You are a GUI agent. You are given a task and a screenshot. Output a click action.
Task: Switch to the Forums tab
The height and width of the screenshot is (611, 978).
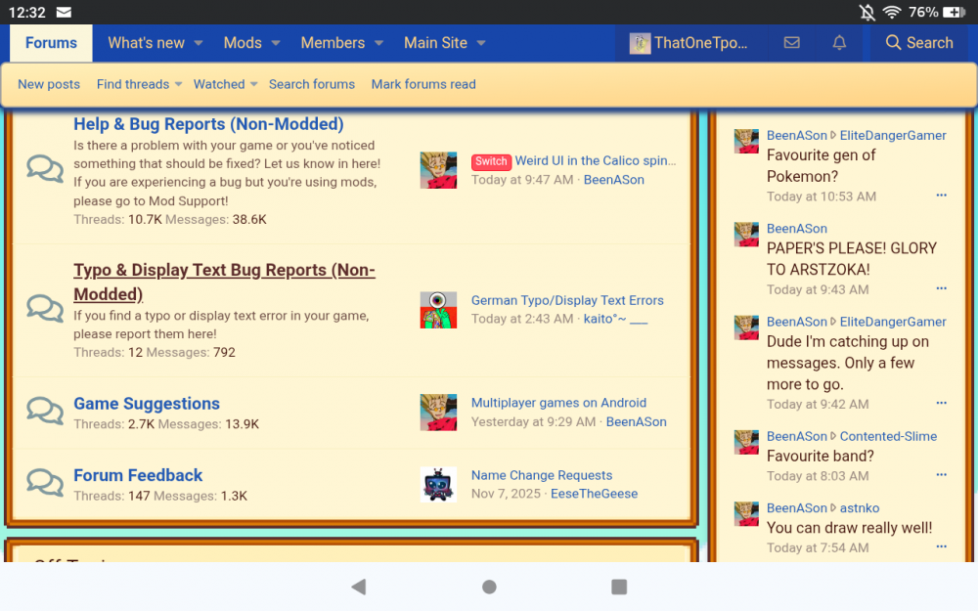click(50, 43)
